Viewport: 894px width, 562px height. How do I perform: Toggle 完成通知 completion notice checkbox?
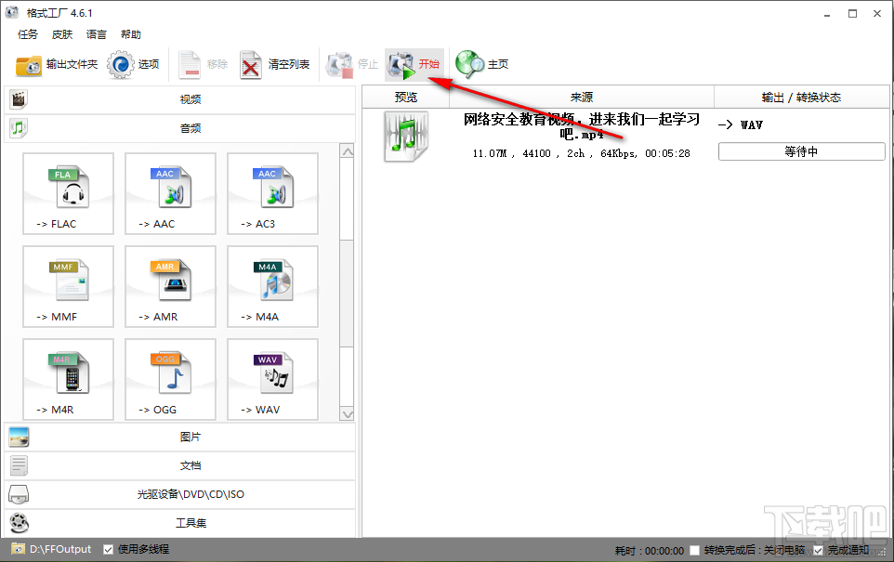click(x=818, y=551)
